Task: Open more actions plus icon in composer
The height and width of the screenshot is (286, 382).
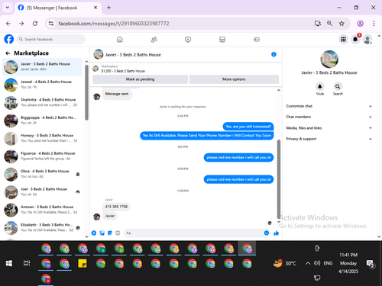Action: (x=94, y=233)
